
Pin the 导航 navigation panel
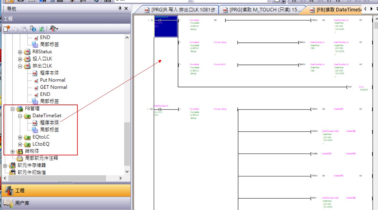pos(120,9)
